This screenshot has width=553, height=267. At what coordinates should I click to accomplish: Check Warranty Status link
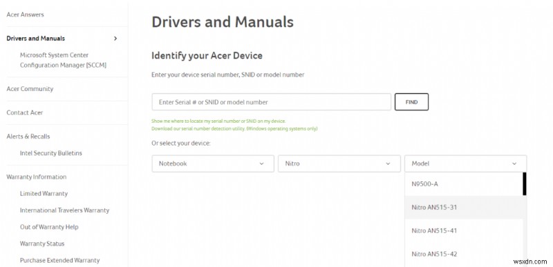(42, 244)
